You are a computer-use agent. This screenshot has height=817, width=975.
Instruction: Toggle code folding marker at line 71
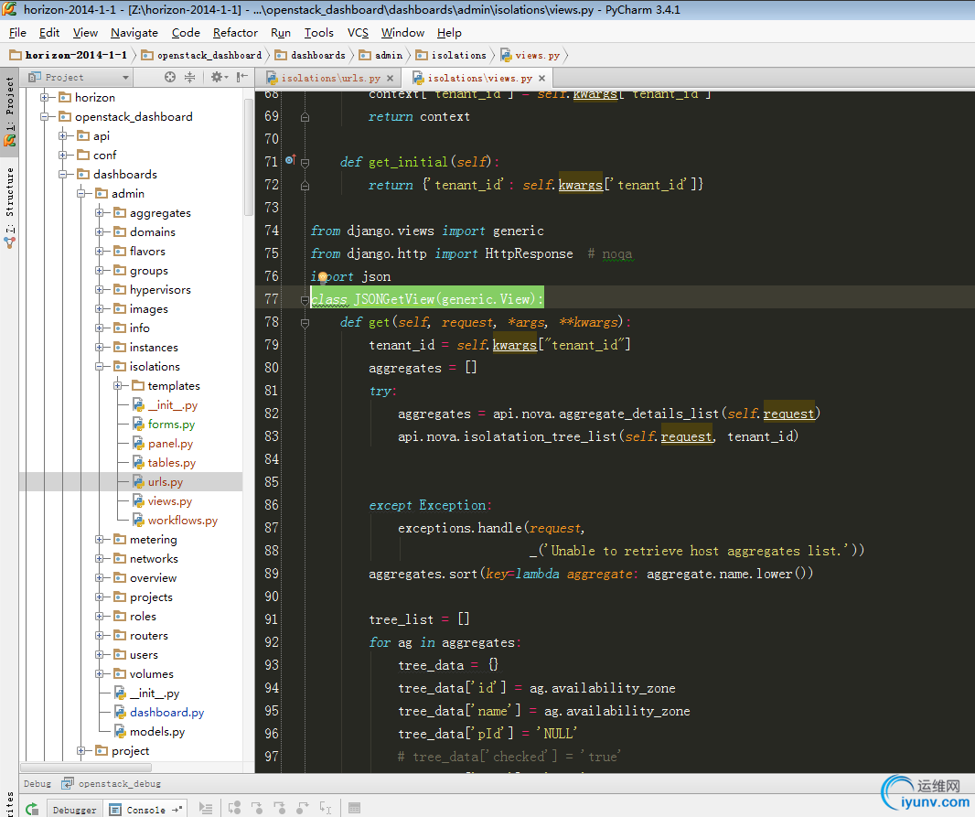[305, 162]
